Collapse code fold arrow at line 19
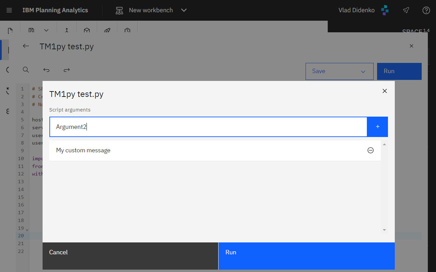This screenshot has width=436, height=272. coord(27,230)
